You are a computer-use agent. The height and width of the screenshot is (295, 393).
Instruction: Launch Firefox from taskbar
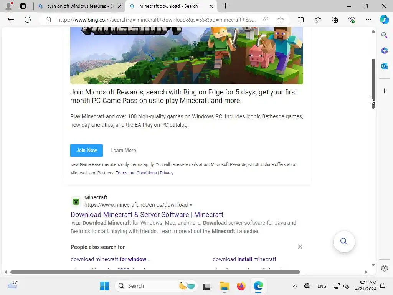click(x=241, y=286)
